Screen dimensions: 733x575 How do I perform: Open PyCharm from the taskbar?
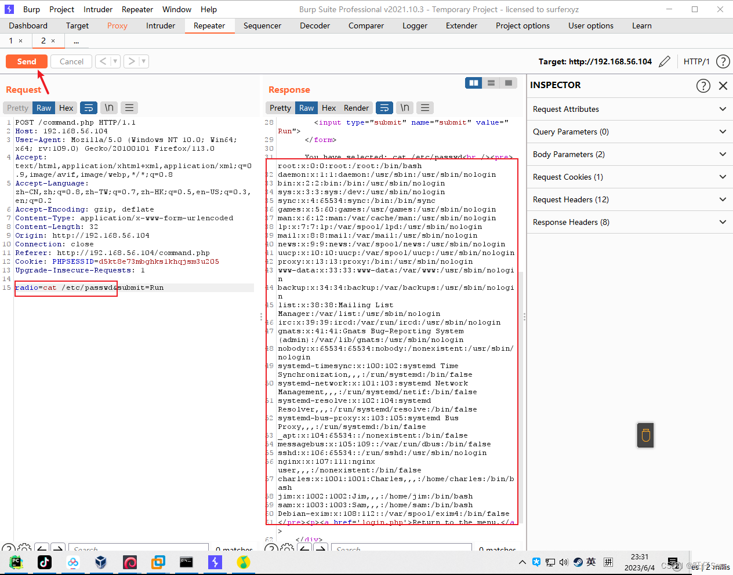16,562
